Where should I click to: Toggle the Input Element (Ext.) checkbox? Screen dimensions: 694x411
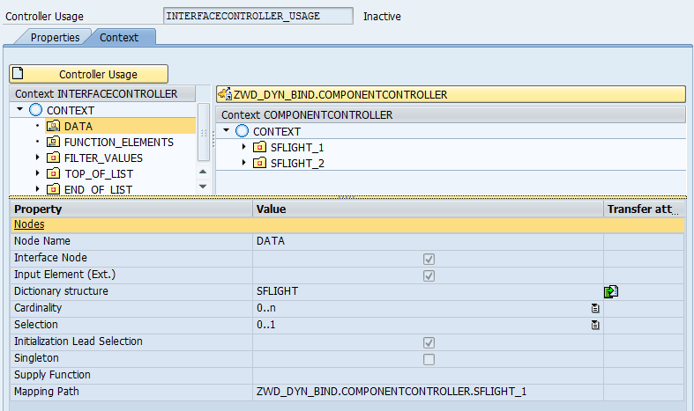pyautogui.click(x=429, y=275)
